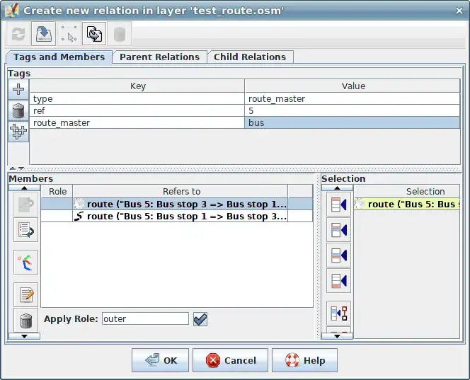Viewport: 470px width, 380px height.
Task: Remove selected members with Members trash icon
Action: [25, 320]
